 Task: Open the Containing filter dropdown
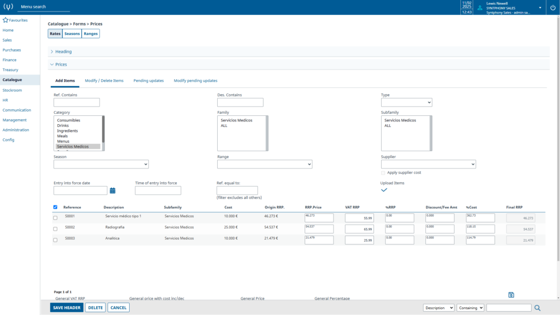(470, 308)
